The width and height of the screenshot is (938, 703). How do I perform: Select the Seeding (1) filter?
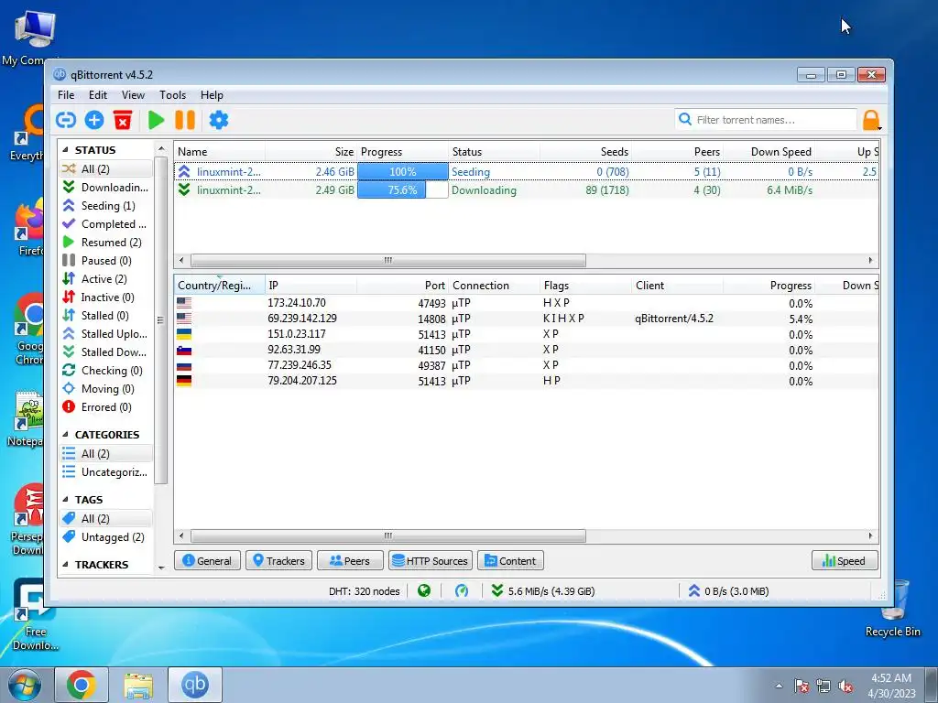coord(105,206)
